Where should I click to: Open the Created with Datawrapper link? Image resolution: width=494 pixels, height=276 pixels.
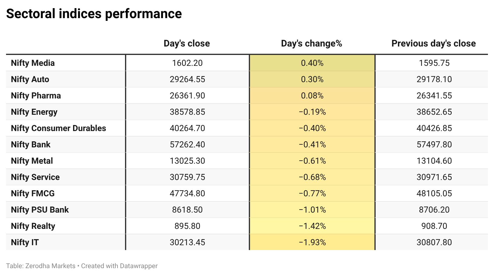pyautogui.click(x=119, y=266)
